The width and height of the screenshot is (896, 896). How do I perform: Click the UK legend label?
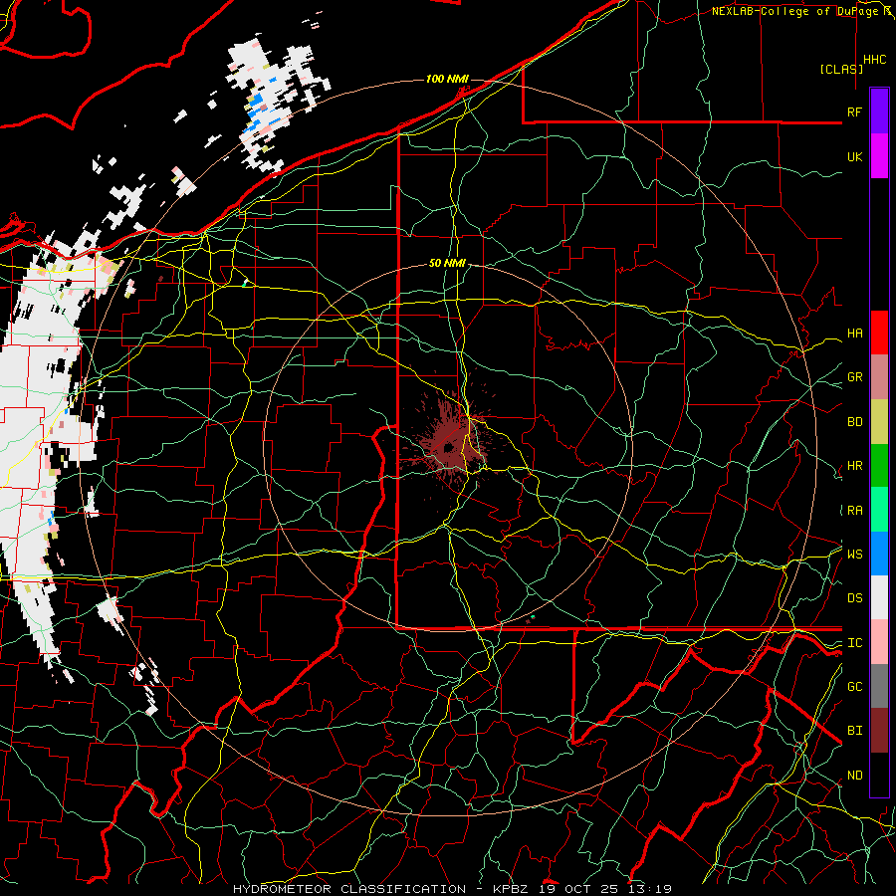pyautogui.click(x=854, y=156)
